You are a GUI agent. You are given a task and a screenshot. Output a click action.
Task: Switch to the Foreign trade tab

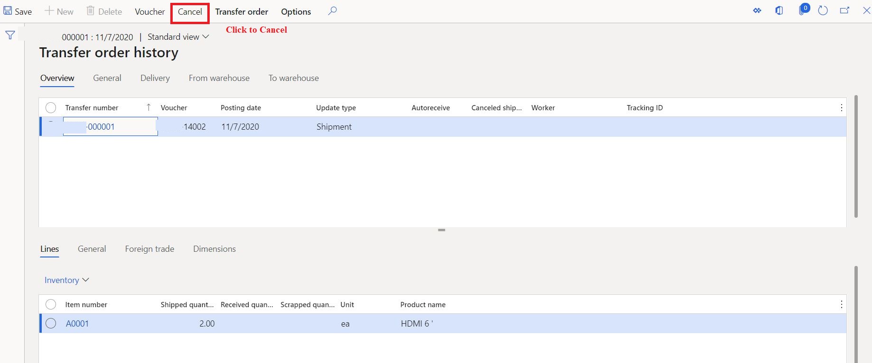click(x=150, y=249)
